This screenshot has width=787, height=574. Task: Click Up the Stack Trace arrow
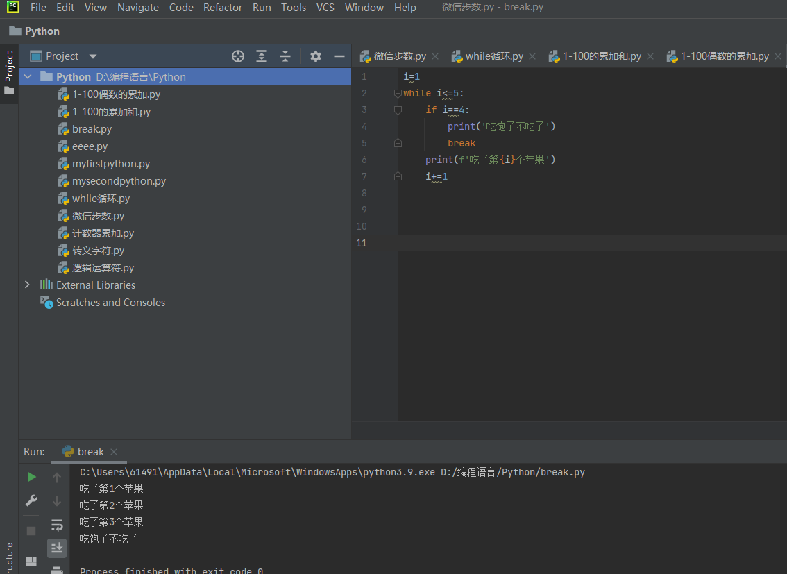pyautogui.click(x=57, y=477)
